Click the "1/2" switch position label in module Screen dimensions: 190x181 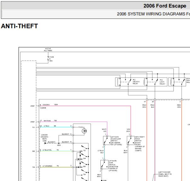[84, 151]
